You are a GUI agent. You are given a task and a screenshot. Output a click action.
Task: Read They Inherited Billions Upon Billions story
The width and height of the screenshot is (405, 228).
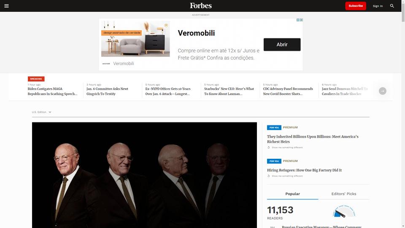point(313,139)
